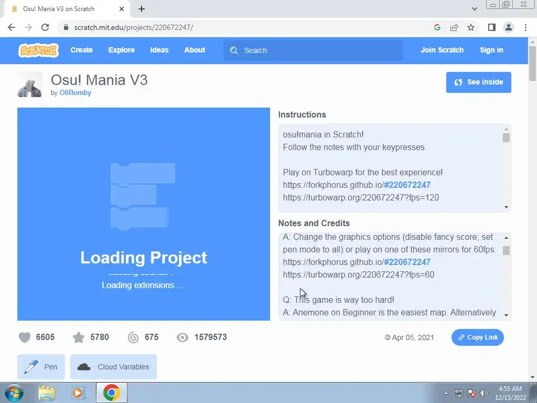Click the remix spiral icon with 675
The image size is (537, 403).
[133, 337]
